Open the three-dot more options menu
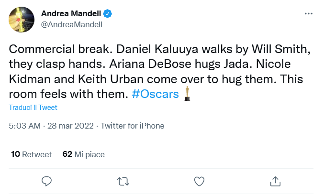 [x=308, y=14]
